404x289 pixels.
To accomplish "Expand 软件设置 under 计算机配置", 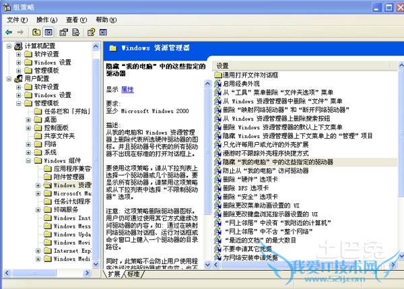I will [x=19, y=55].
